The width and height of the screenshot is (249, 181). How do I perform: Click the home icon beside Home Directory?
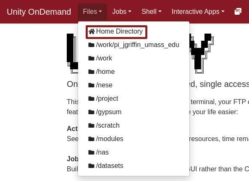pyautogui.click(x=92, y=31)
